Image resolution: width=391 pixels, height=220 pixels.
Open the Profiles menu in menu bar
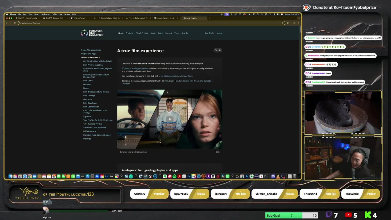click(54, 14)
